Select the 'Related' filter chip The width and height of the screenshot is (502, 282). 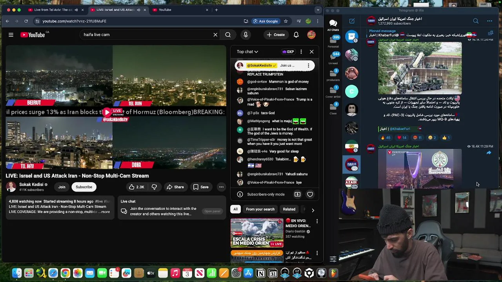[x=289, y=209]
